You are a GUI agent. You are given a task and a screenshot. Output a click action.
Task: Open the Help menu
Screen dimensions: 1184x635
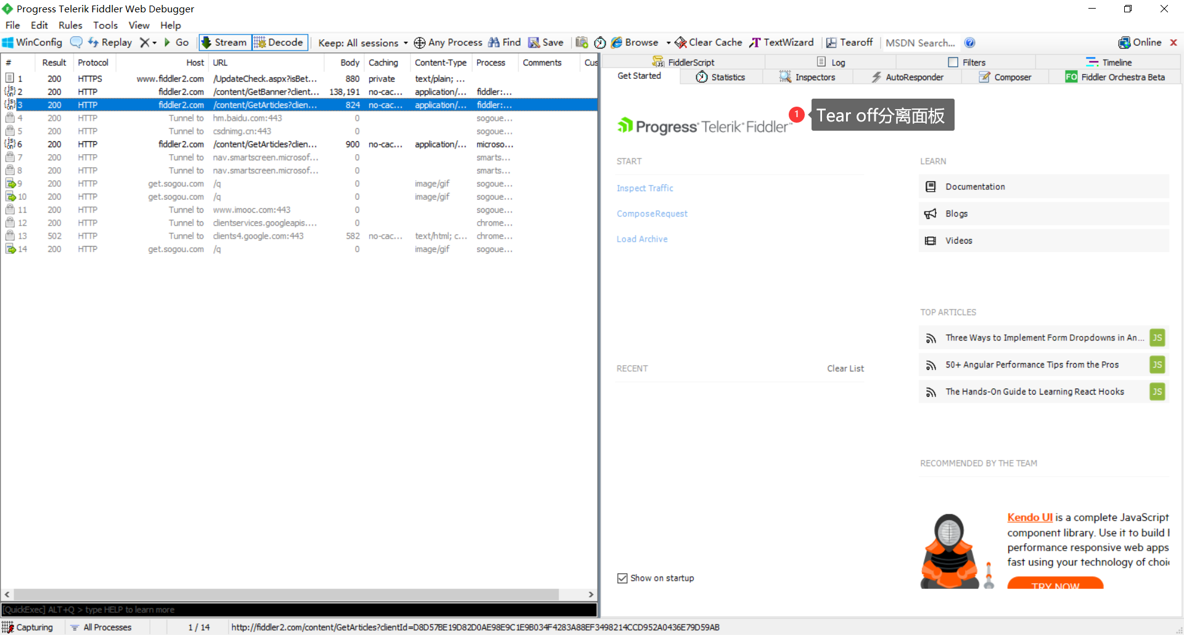[x=170, y=25]
